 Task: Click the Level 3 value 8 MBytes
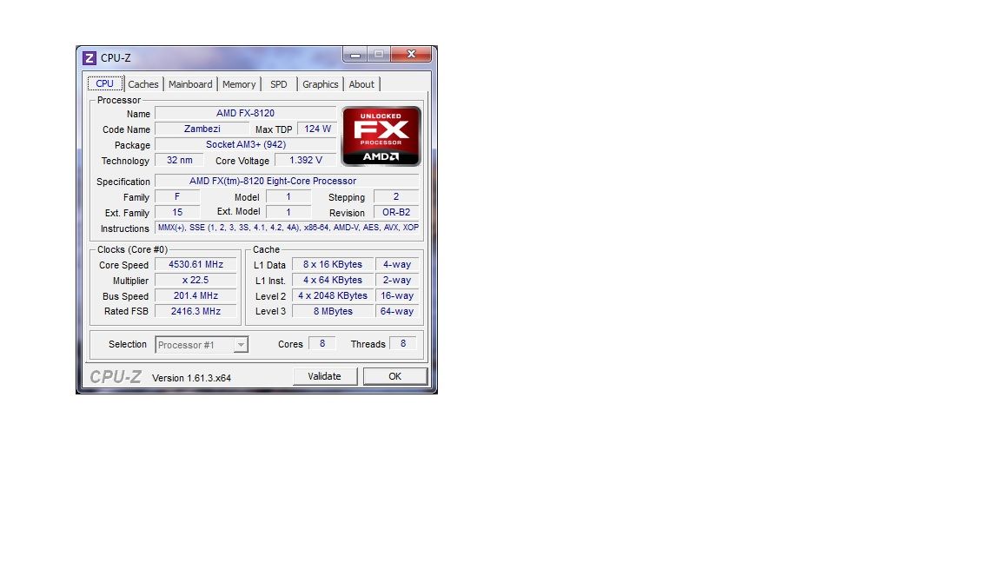(x=333, y=311)
